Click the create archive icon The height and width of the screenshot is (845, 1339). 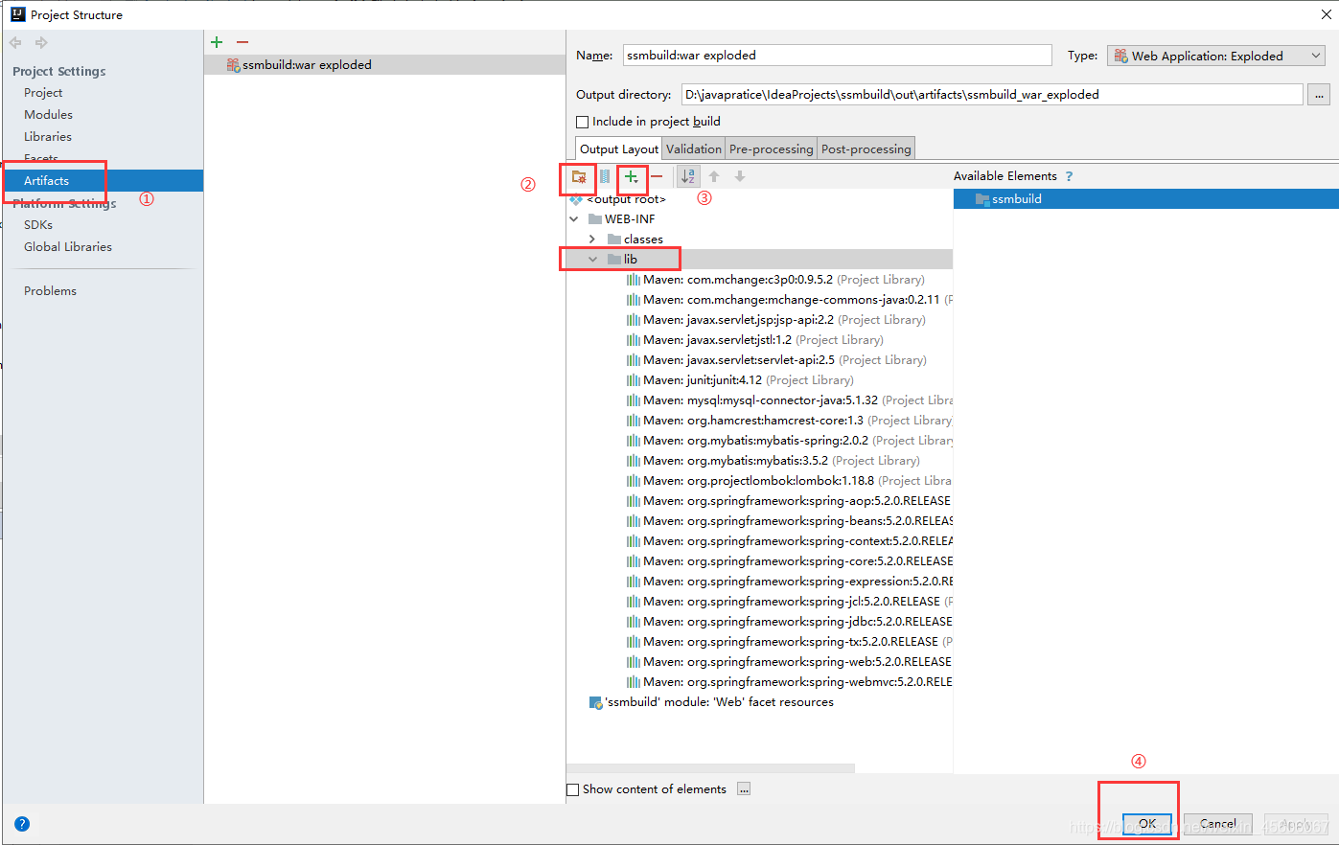pyautogui.click(x=605, y=176)
